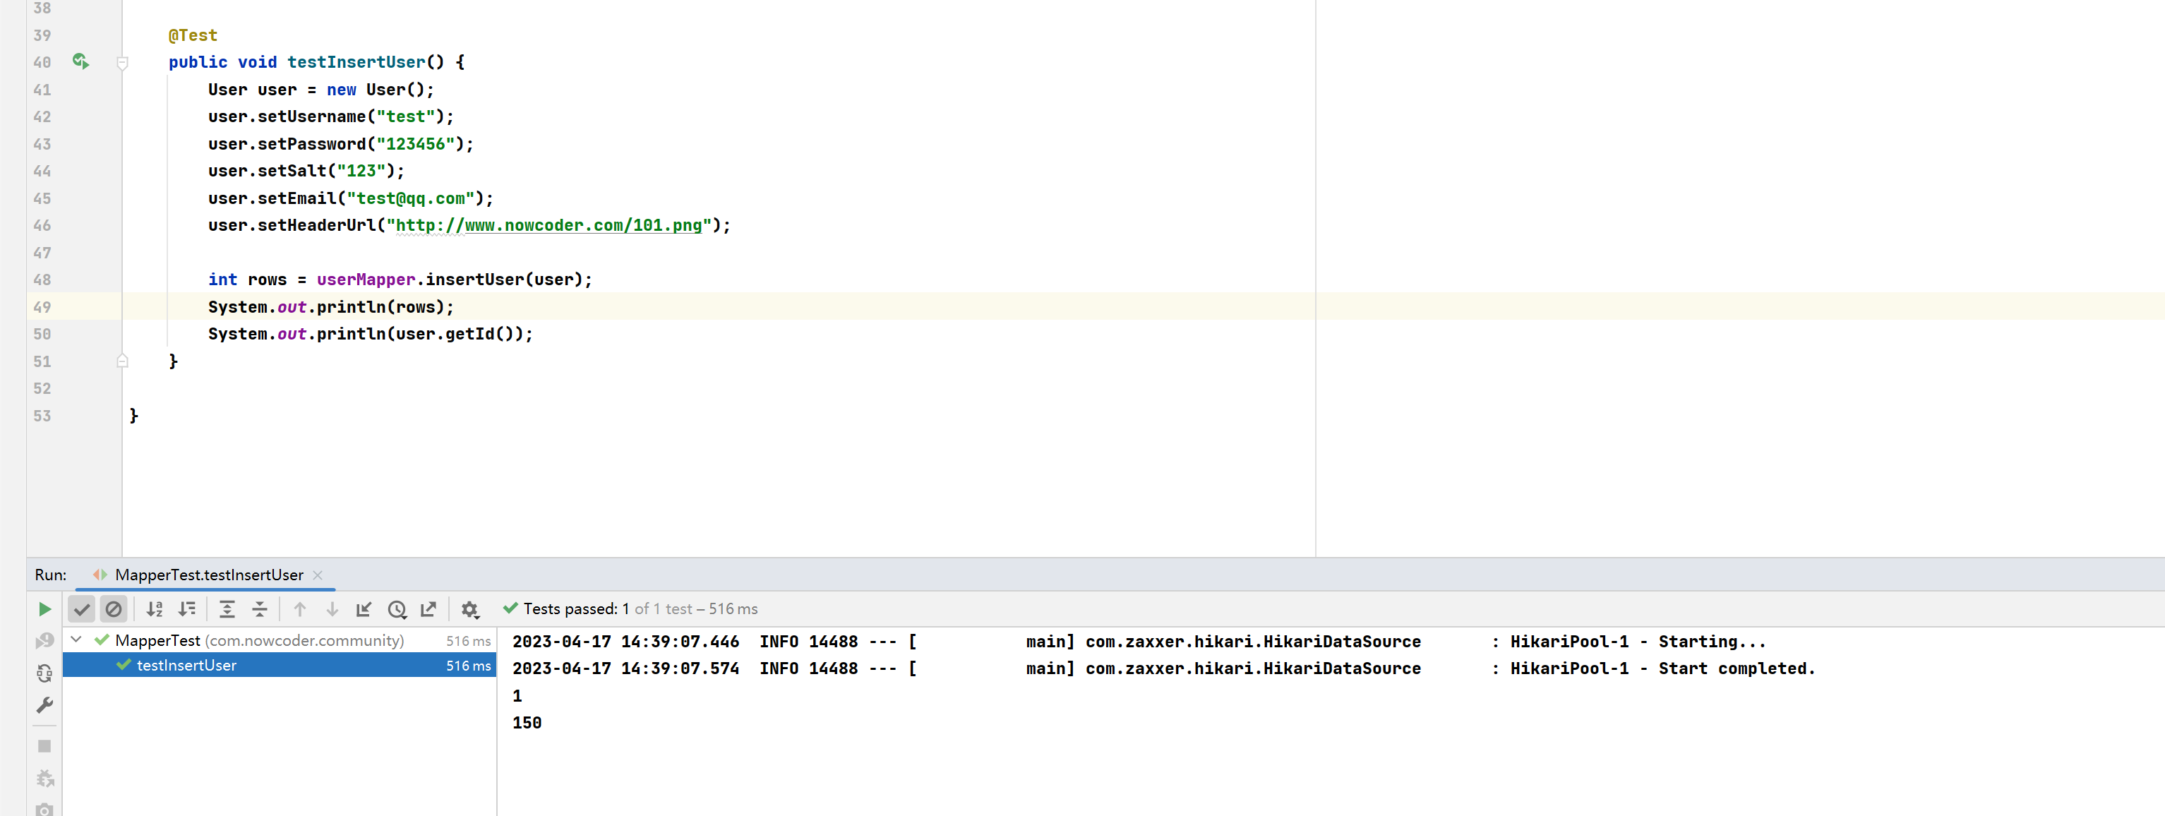This screenshot has height=816, width=2165.
Task: Export test results icon
Action: click(x=428, y=608)
